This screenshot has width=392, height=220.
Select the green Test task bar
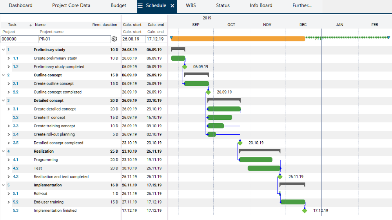(x=263, y=168)
